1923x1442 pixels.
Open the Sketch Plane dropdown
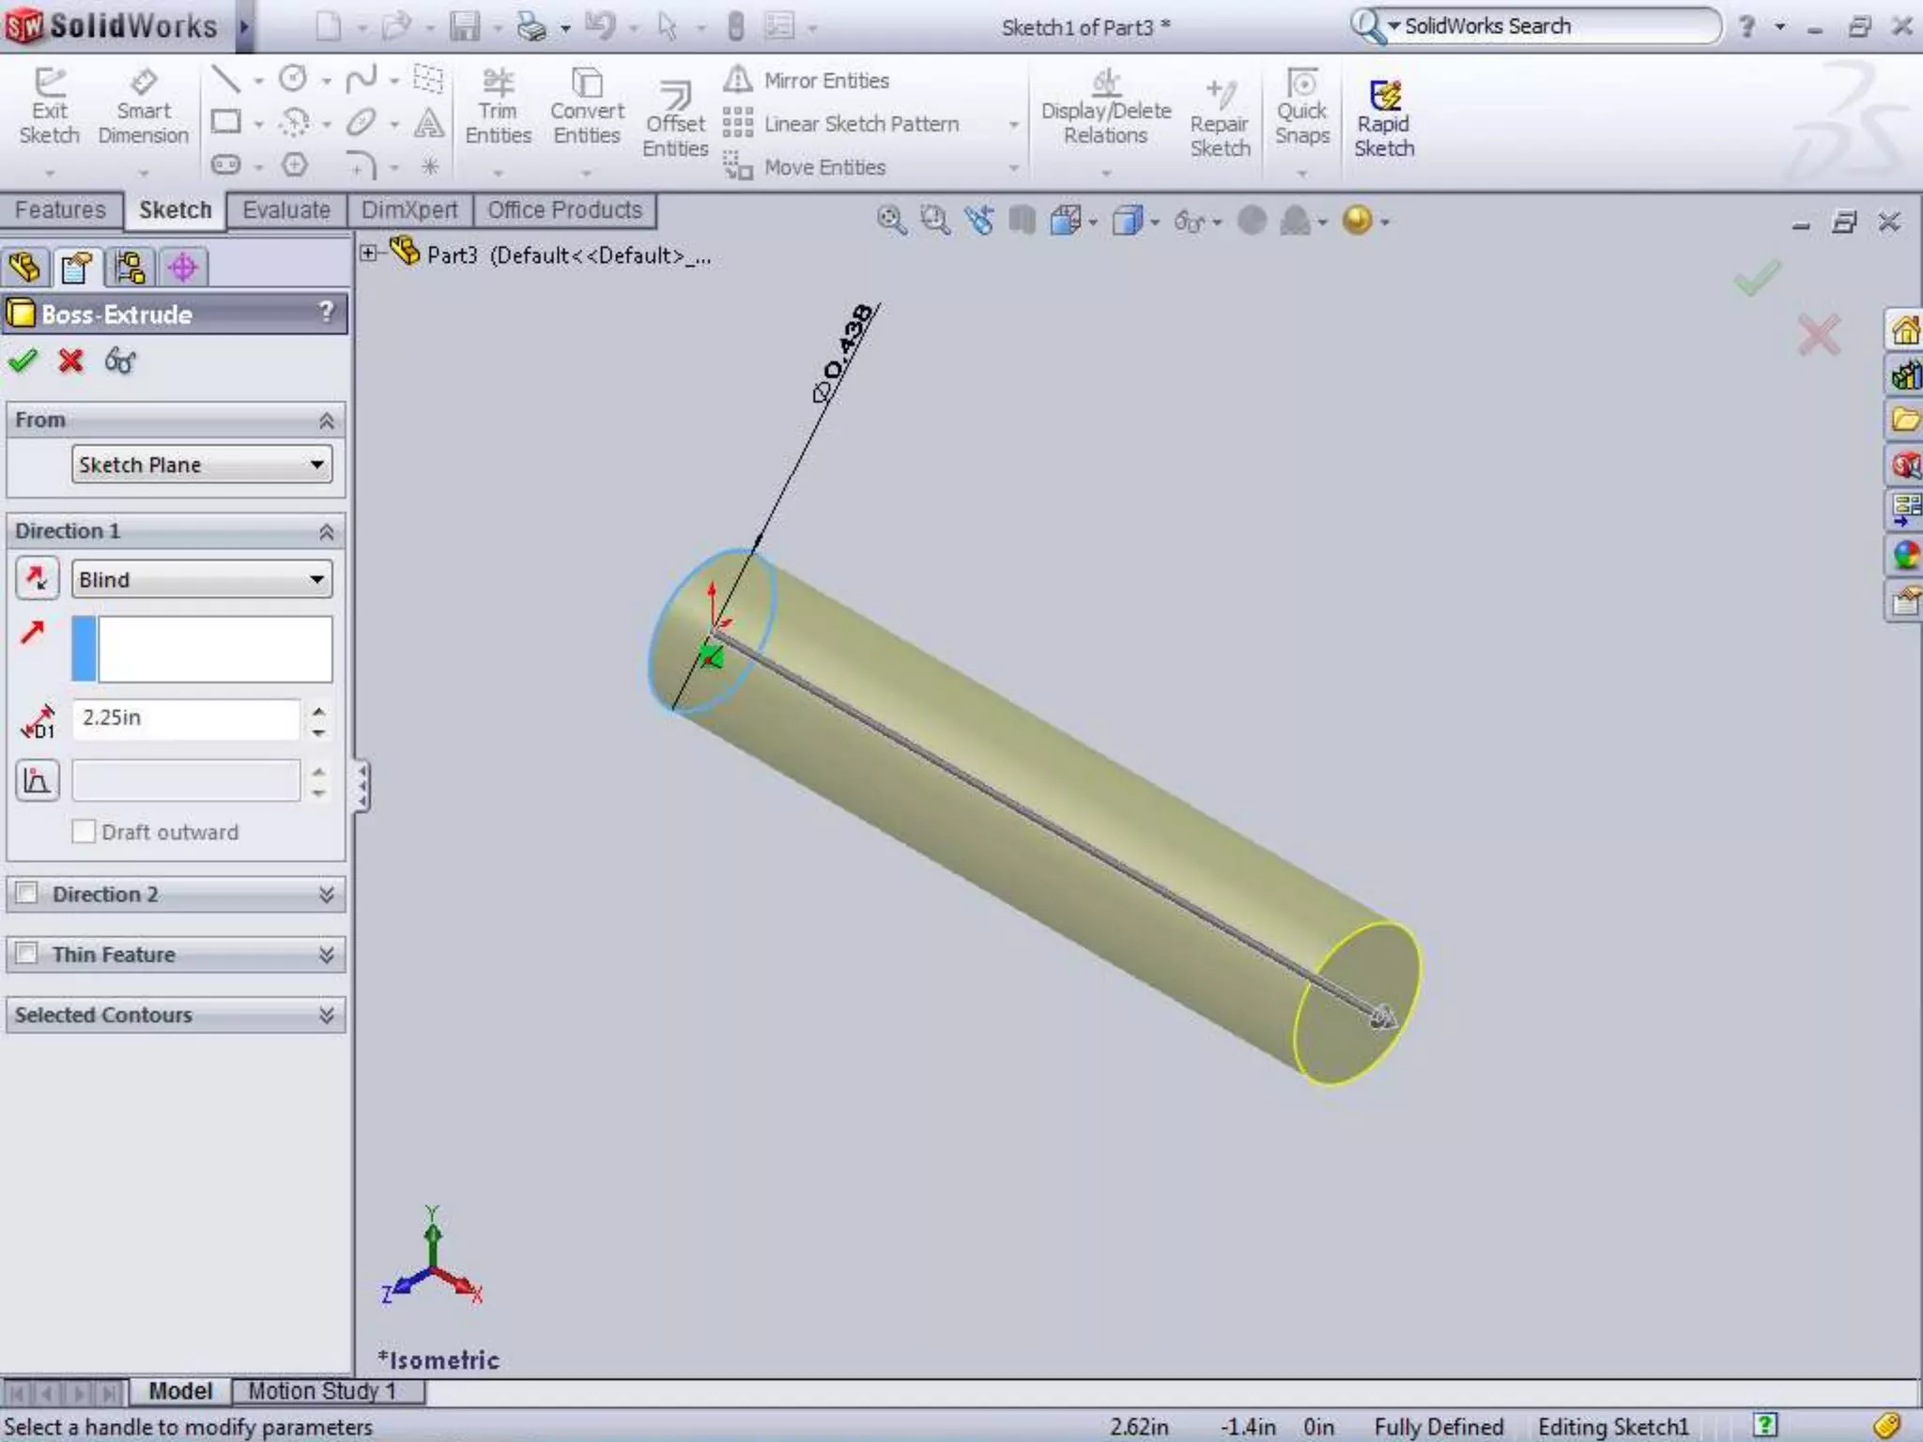(202, 465)
